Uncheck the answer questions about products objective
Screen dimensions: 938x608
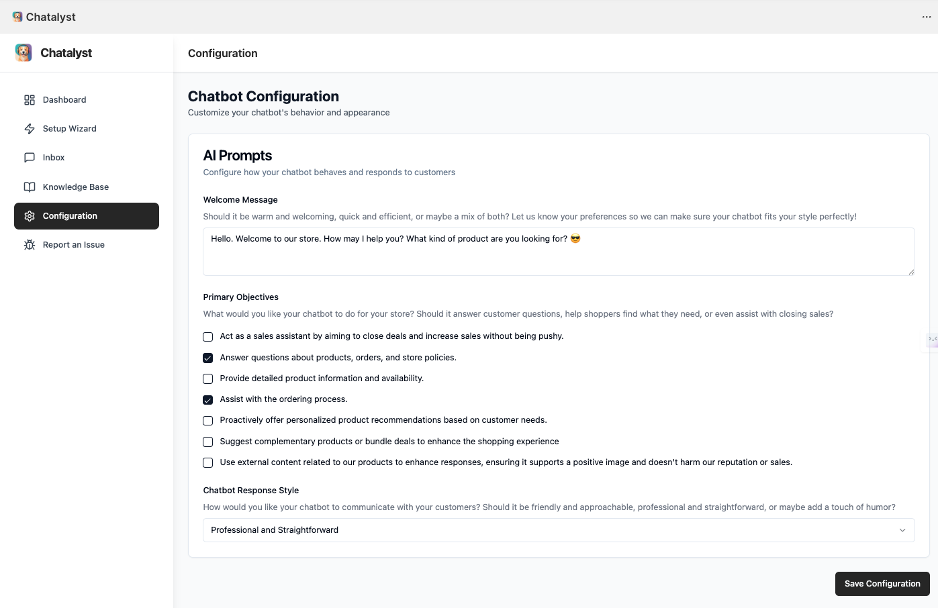(208, 358)
